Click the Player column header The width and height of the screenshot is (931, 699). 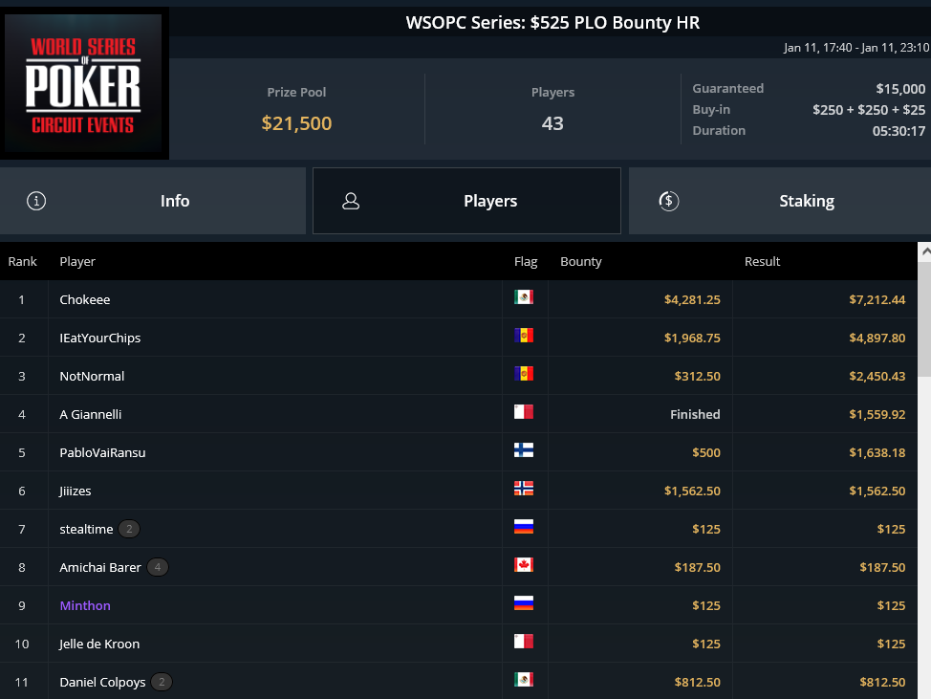coord(77,261)
